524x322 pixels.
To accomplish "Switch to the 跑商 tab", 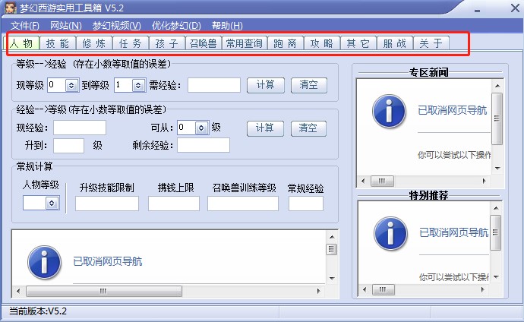I will tap(286, 43).
